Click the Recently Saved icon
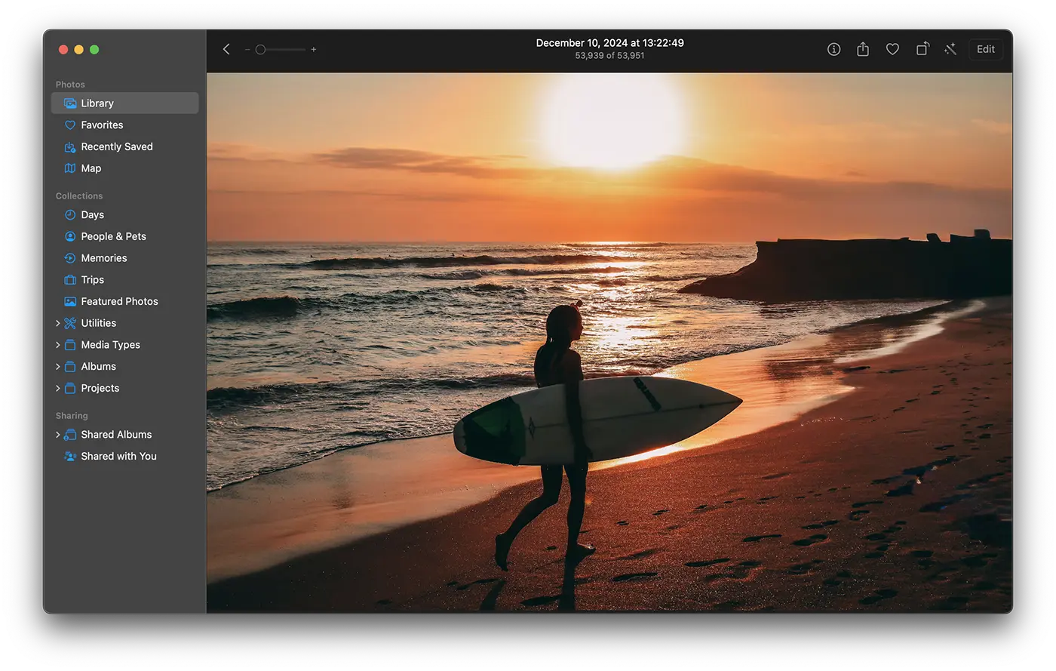This screenshot has height=671, width=1056. tap(70, 146)
